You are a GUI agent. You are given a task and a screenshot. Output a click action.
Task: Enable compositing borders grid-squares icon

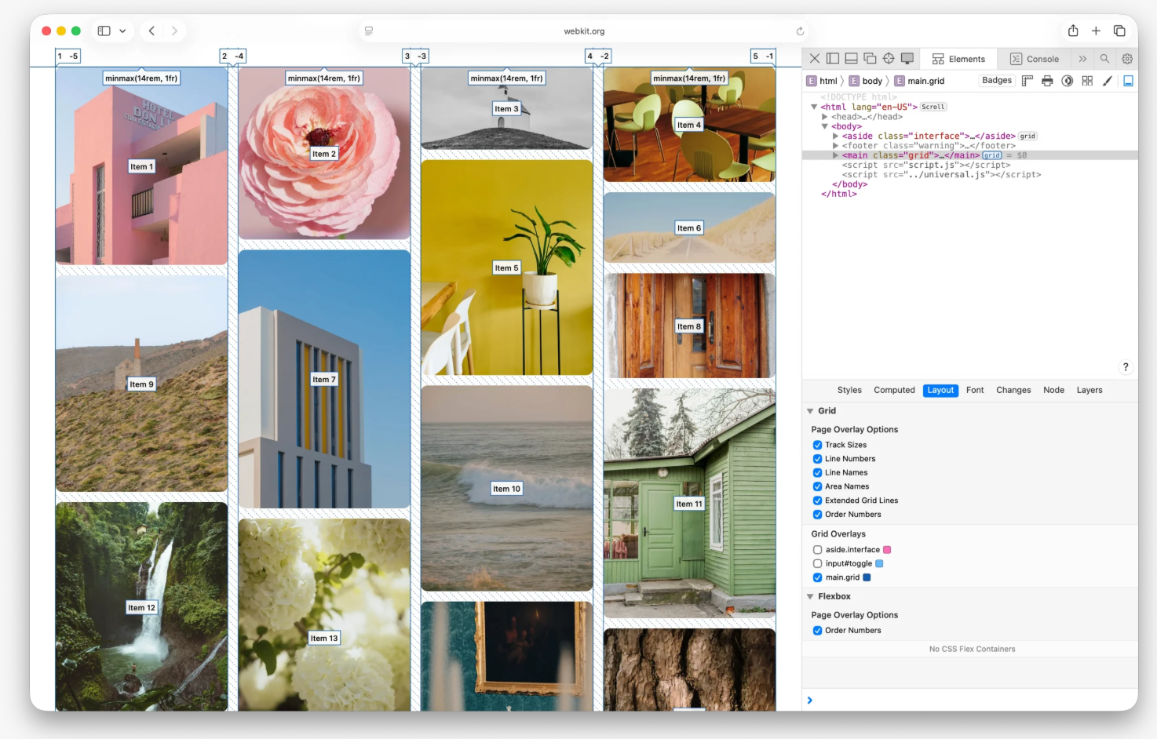click(x=1087, y=81)
